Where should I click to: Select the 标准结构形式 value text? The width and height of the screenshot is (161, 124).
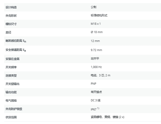99,15
